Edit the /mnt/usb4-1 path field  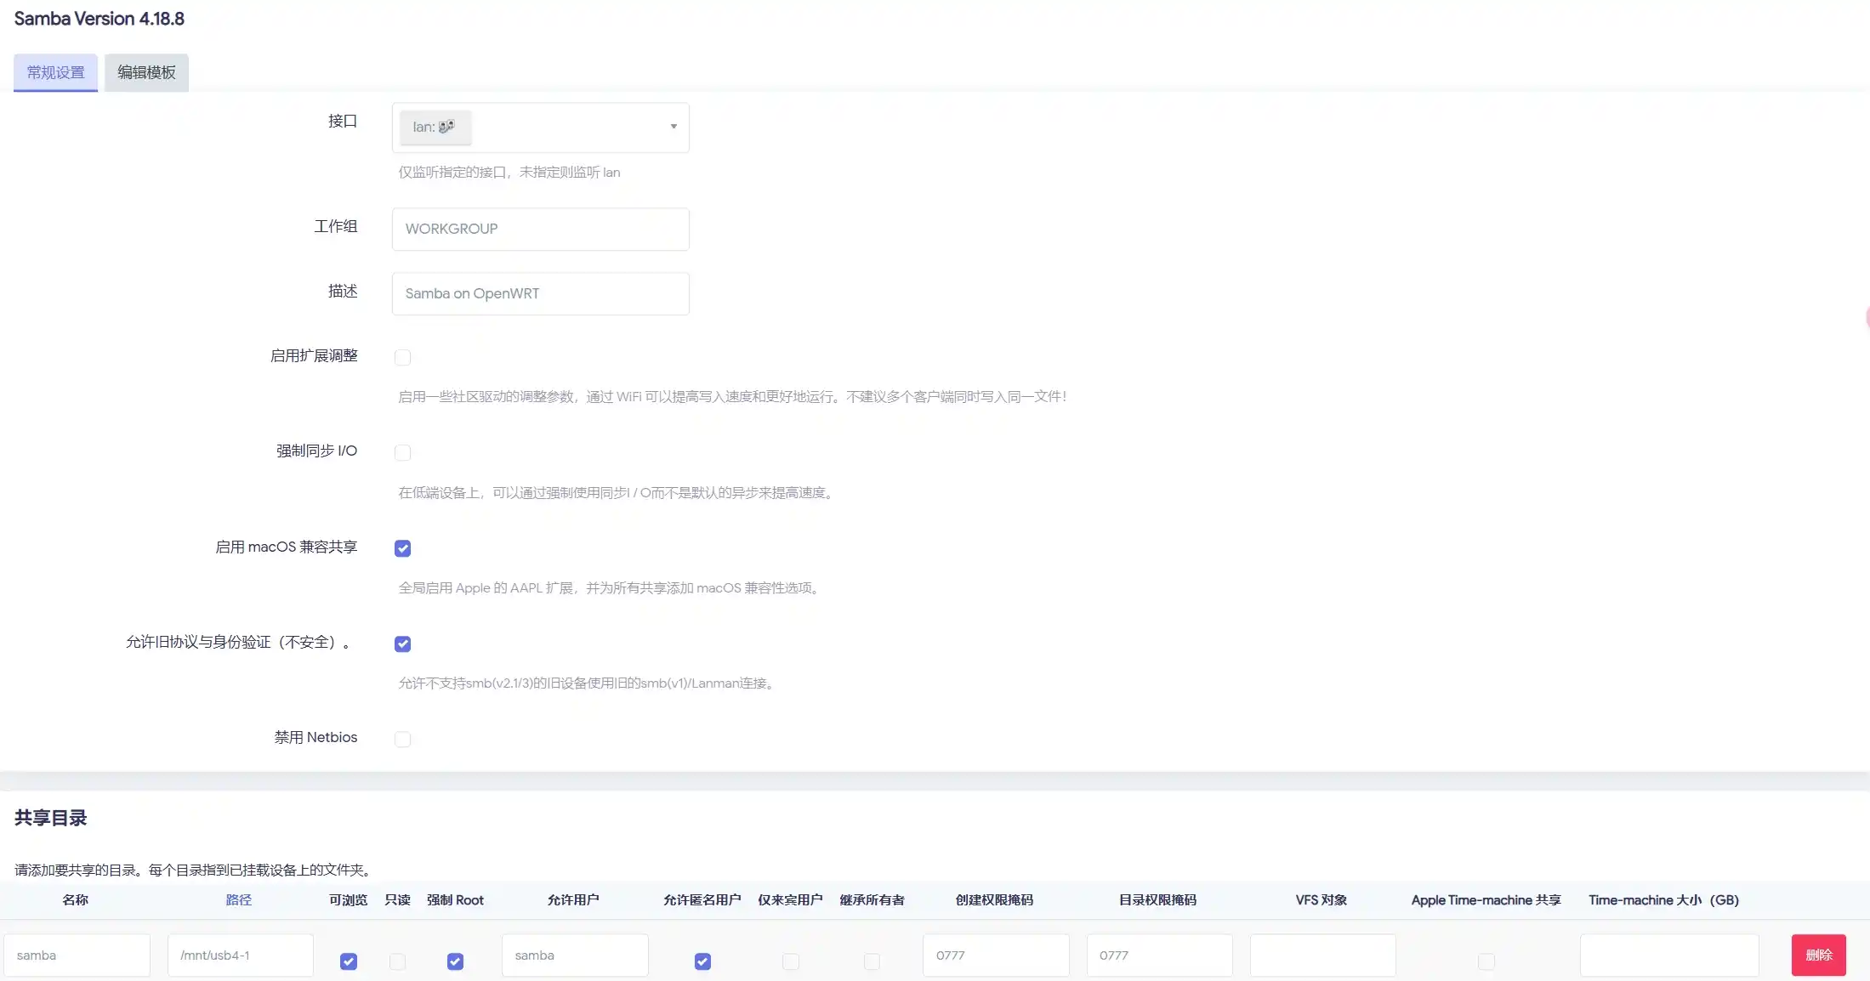(241, 955)
